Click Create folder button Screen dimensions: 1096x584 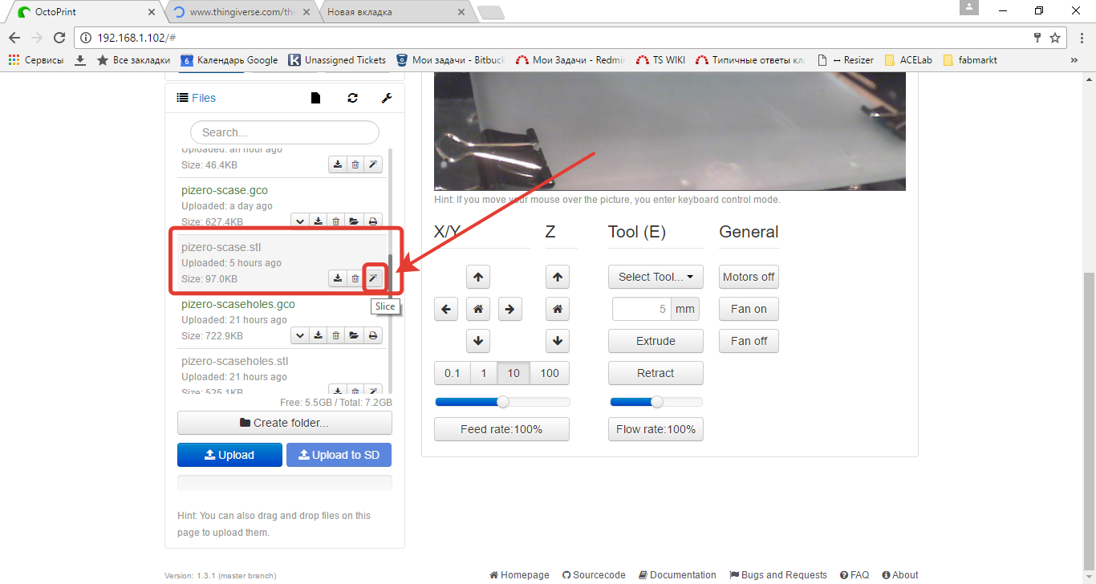pos(285,423)
